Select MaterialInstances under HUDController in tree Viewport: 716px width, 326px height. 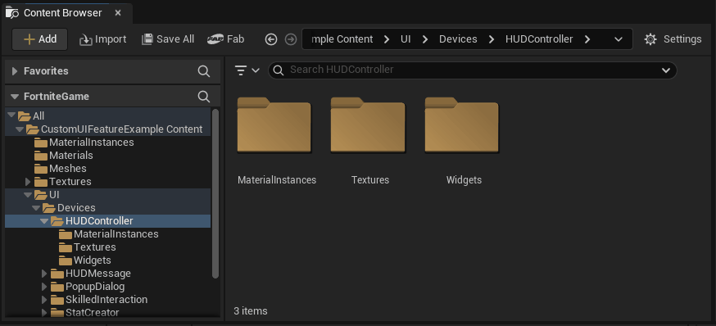(108, 234)
